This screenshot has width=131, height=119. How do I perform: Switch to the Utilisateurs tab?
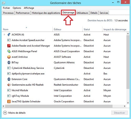click(x=82, y=13)
